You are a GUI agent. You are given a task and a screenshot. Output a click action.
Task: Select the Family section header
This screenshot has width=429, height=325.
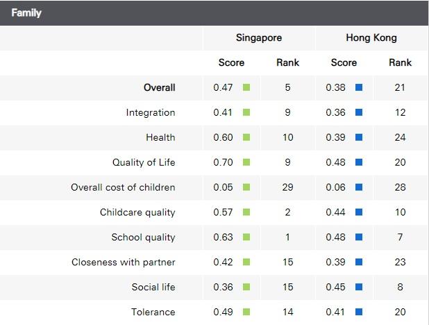click(26, 12)
